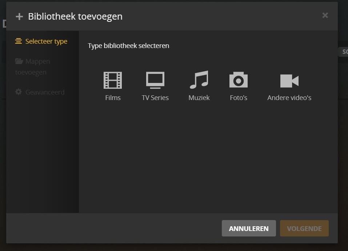Click the list icon beside Selecteer type
The image size is (348, 251).
tap(19, 41)
